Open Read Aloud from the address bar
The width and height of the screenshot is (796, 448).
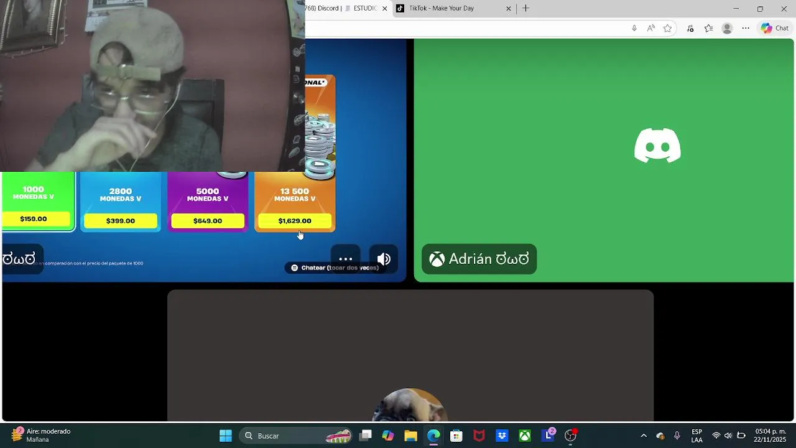(650, 28)
